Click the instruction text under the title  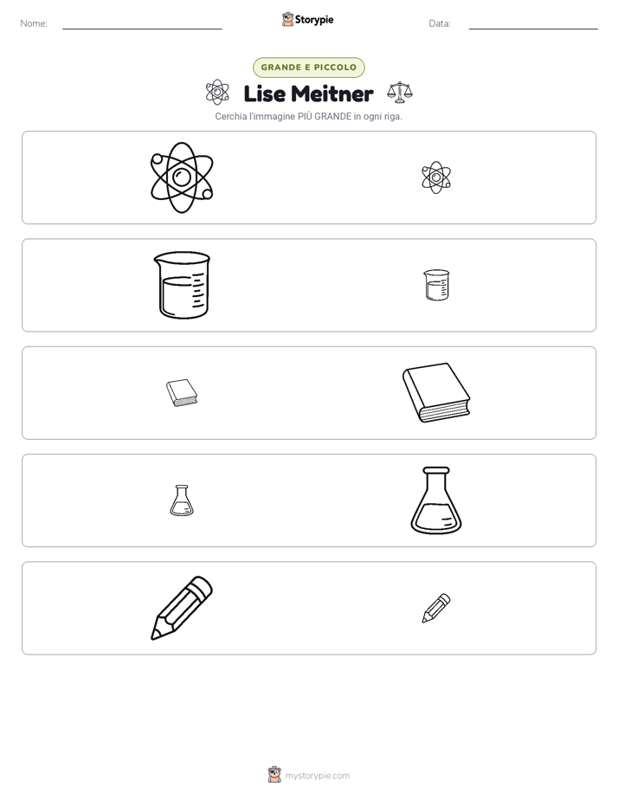coord(308,116)
